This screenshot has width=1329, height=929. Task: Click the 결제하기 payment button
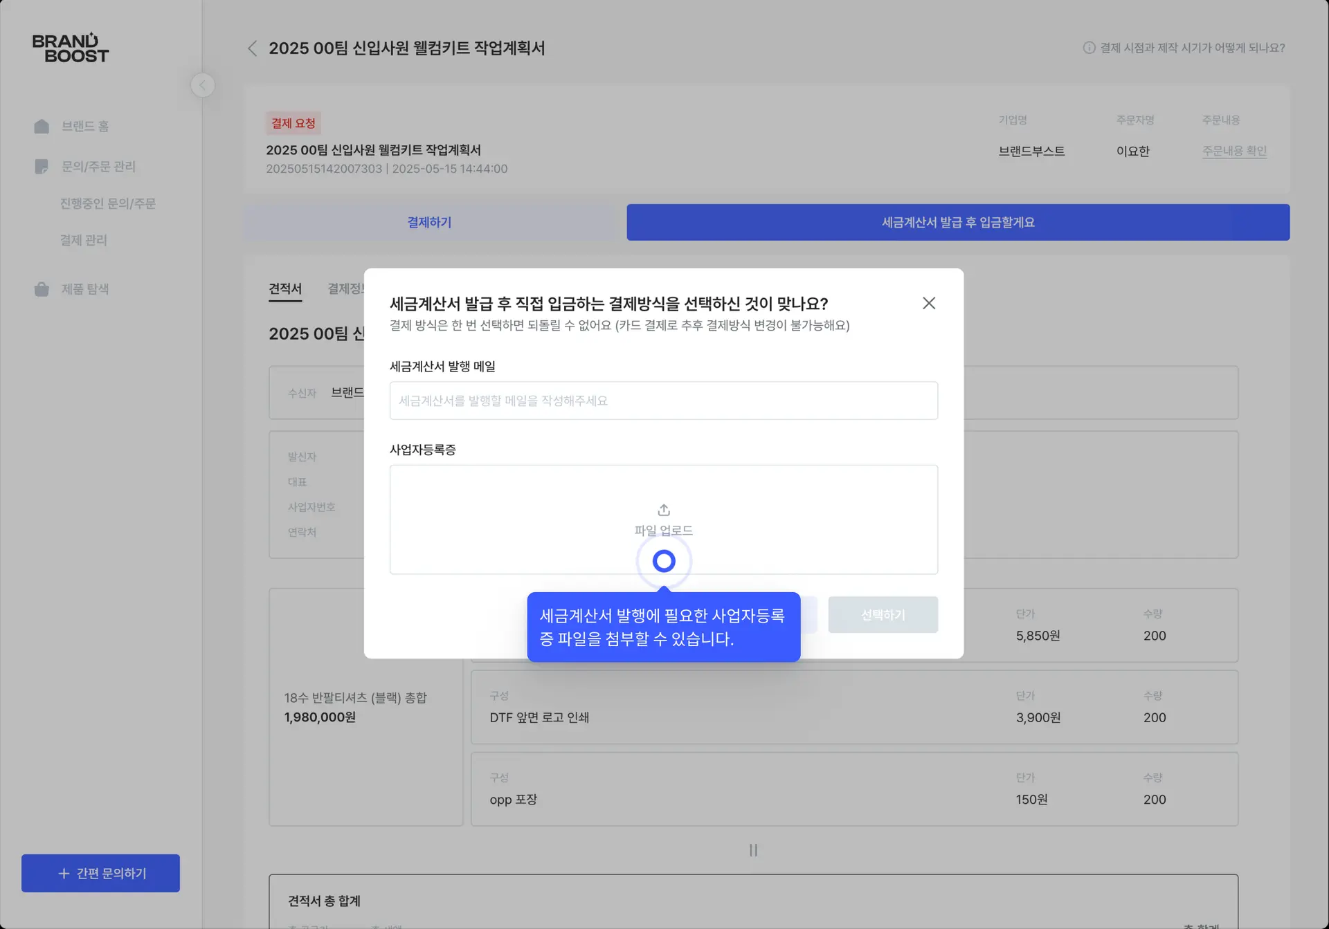[428, 222]
